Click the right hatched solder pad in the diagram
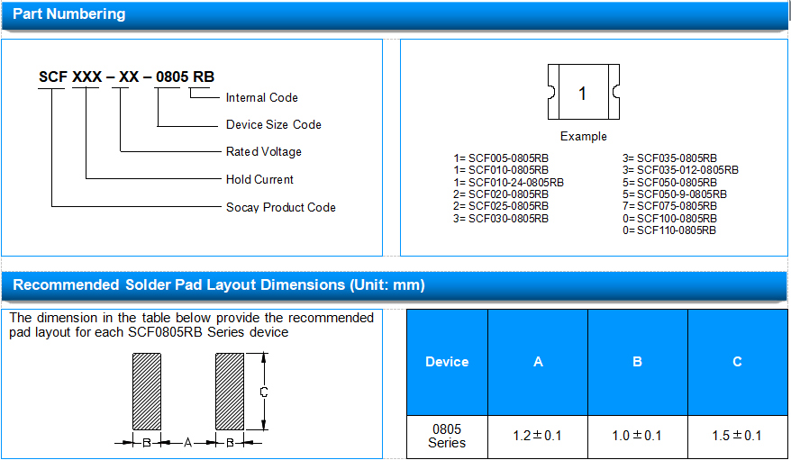 pyautogui.click(x=230, y=392)
